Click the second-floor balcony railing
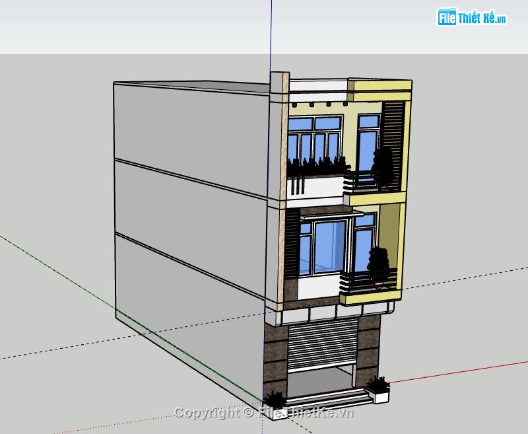This screenshot has width=528, height=434. coord(368,280)
